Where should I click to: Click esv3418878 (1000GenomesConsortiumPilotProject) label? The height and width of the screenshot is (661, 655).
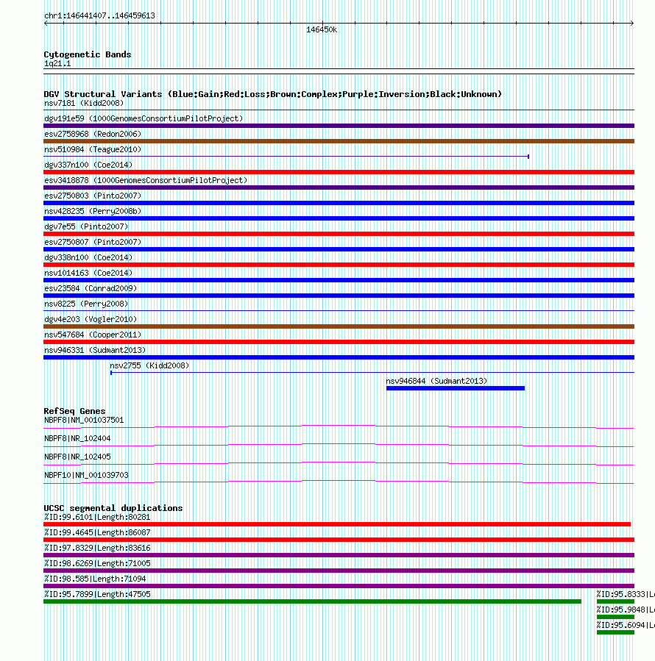146,180
